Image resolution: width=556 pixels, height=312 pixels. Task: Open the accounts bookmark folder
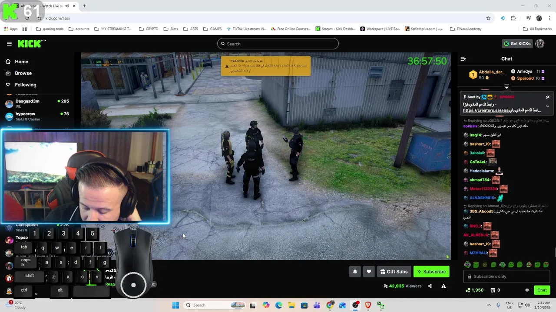point(79,29)
